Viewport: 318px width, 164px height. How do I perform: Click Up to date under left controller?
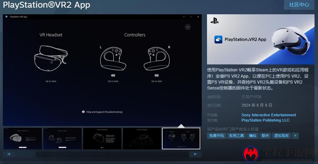pos(113,81)
